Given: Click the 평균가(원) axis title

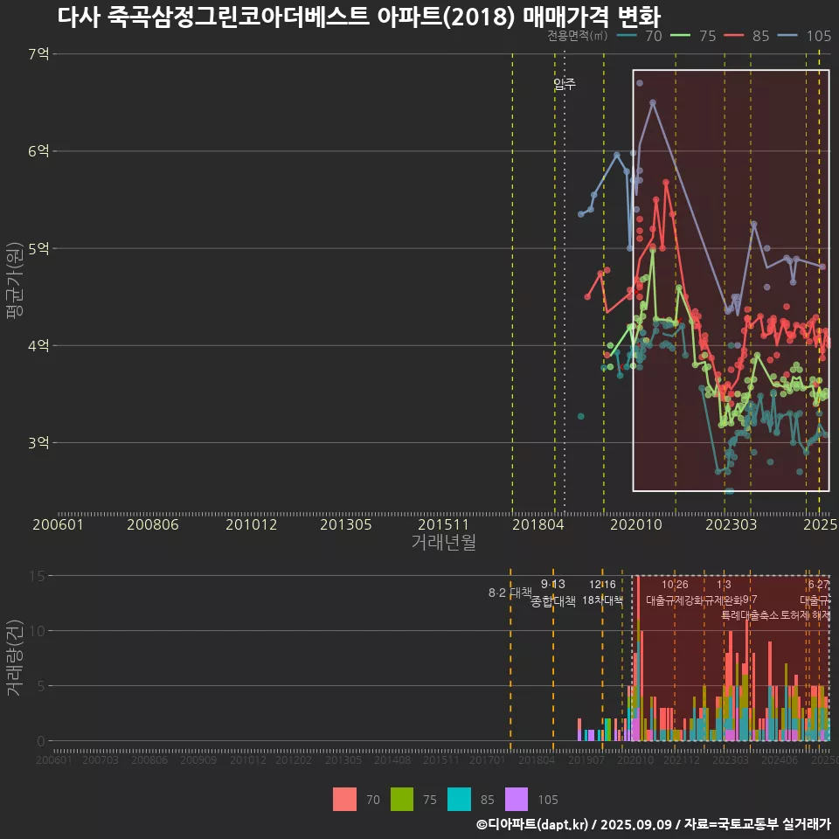Looking at the screenshot, I should (15, 281).
